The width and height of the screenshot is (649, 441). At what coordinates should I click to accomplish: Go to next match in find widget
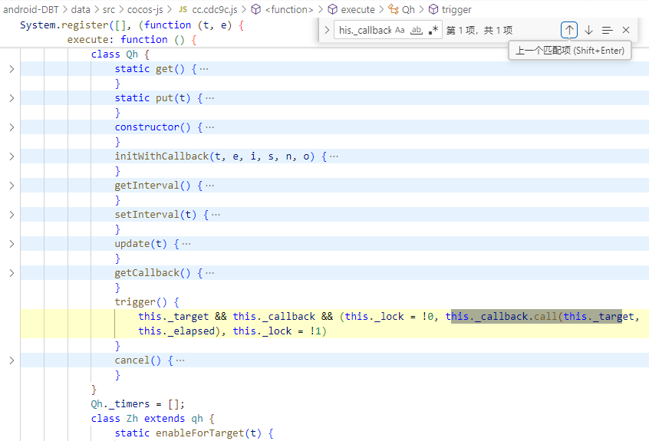click(x=588, y=30)
